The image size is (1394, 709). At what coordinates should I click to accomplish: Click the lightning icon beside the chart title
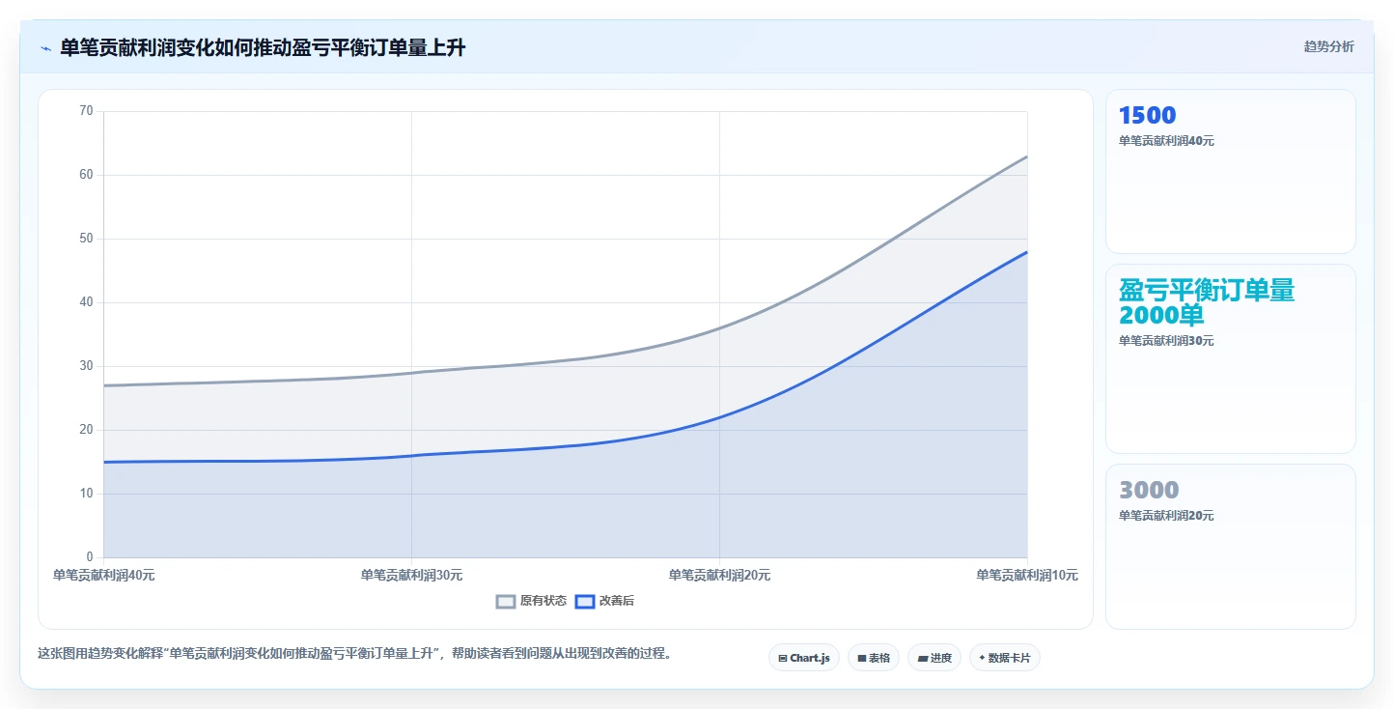[46, 48]
